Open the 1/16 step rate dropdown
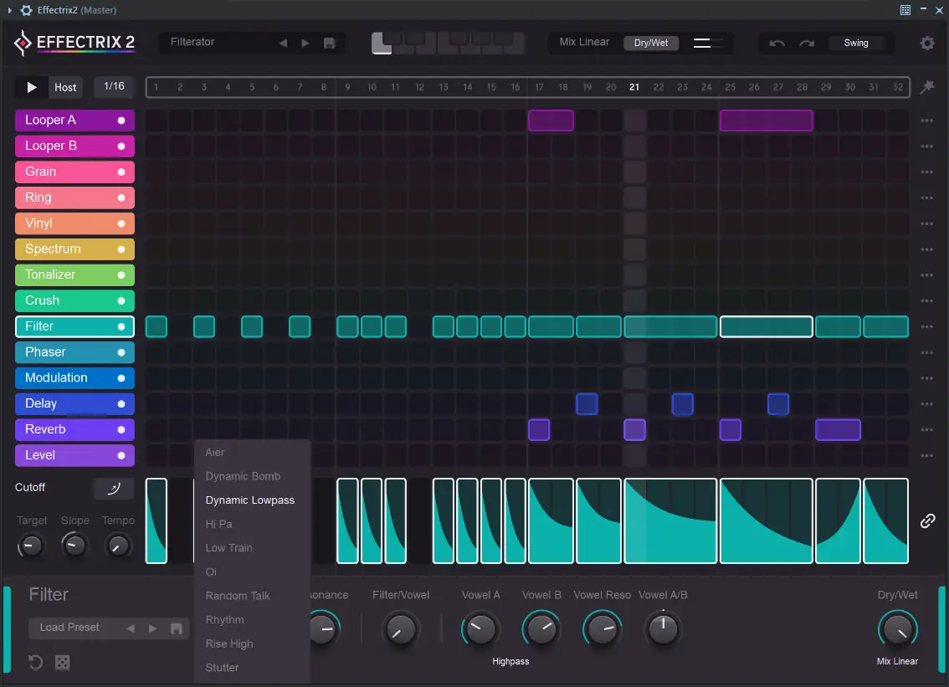Image resolution: width=949 pixels, height=687 pixels. 114,86
